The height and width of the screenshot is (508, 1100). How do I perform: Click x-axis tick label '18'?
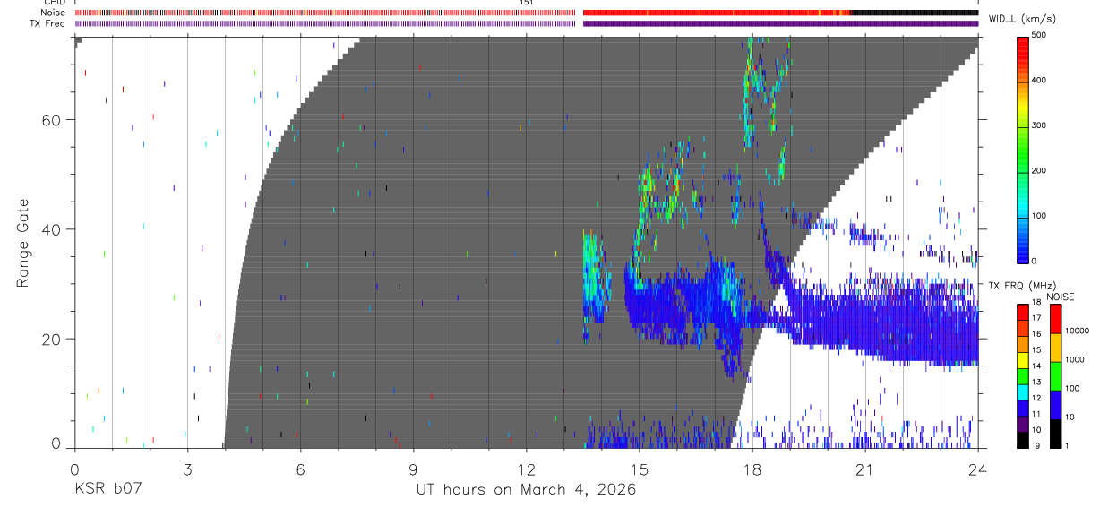(x=752, y=469)
